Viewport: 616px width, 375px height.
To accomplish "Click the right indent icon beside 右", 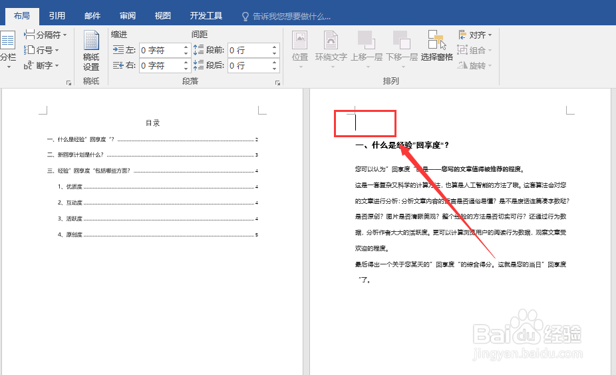I will point(118,65).
